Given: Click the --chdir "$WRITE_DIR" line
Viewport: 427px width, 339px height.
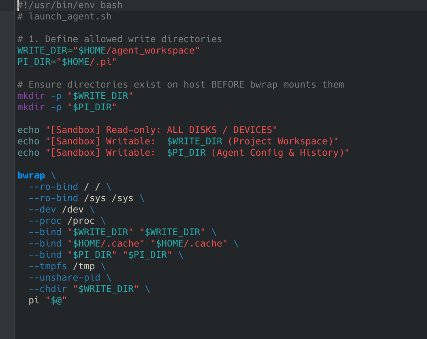Looking at the screenshot, I should coord(89,289).
